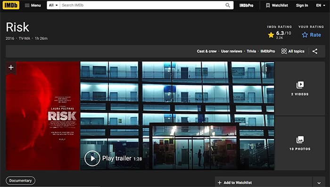Open the IMDbPro header link

[247, 6]
